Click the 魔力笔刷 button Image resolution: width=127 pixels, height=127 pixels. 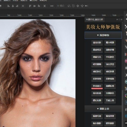110,43
